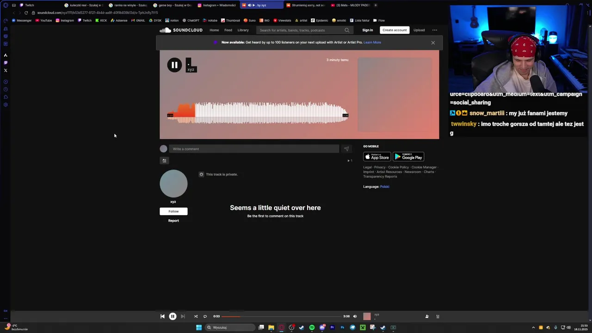Open Aria AI icon in browser sidebar
Screen dimensions: 592x333
6,55
